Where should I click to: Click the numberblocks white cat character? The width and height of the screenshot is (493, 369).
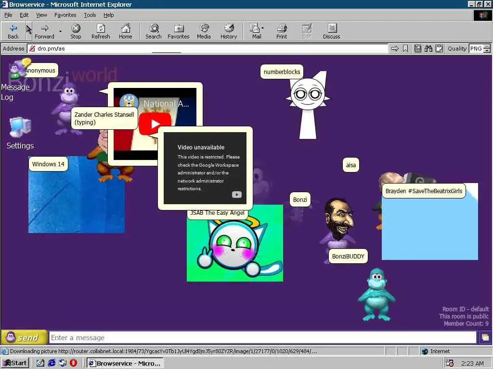(x=308, y=105)
